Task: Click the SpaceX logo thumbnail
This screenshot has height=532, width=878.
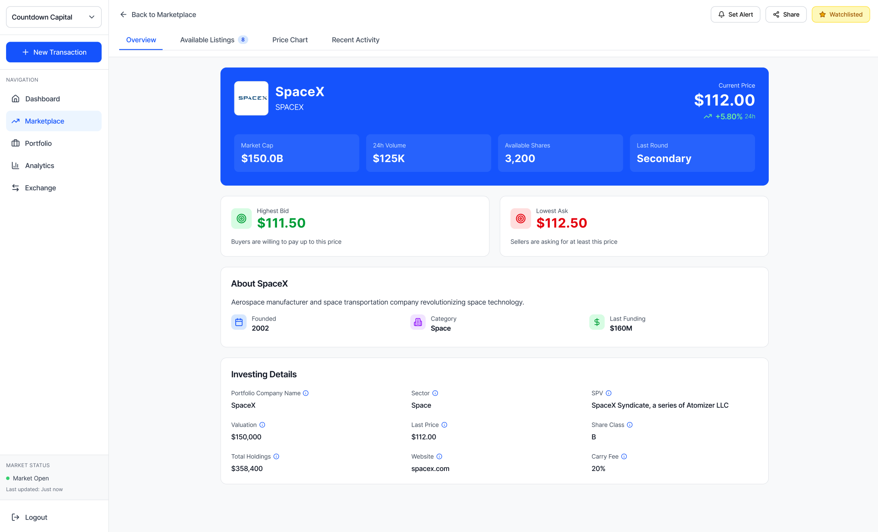Action: (x=251, y=98)
